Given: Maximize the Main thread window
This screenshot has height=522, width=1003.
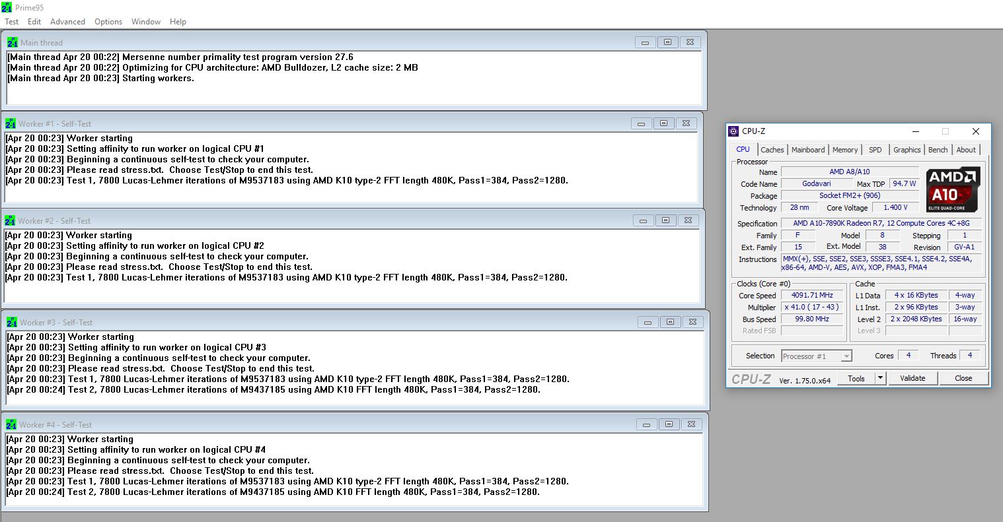Looking at the screenshot, I should [x=667, y=42].
